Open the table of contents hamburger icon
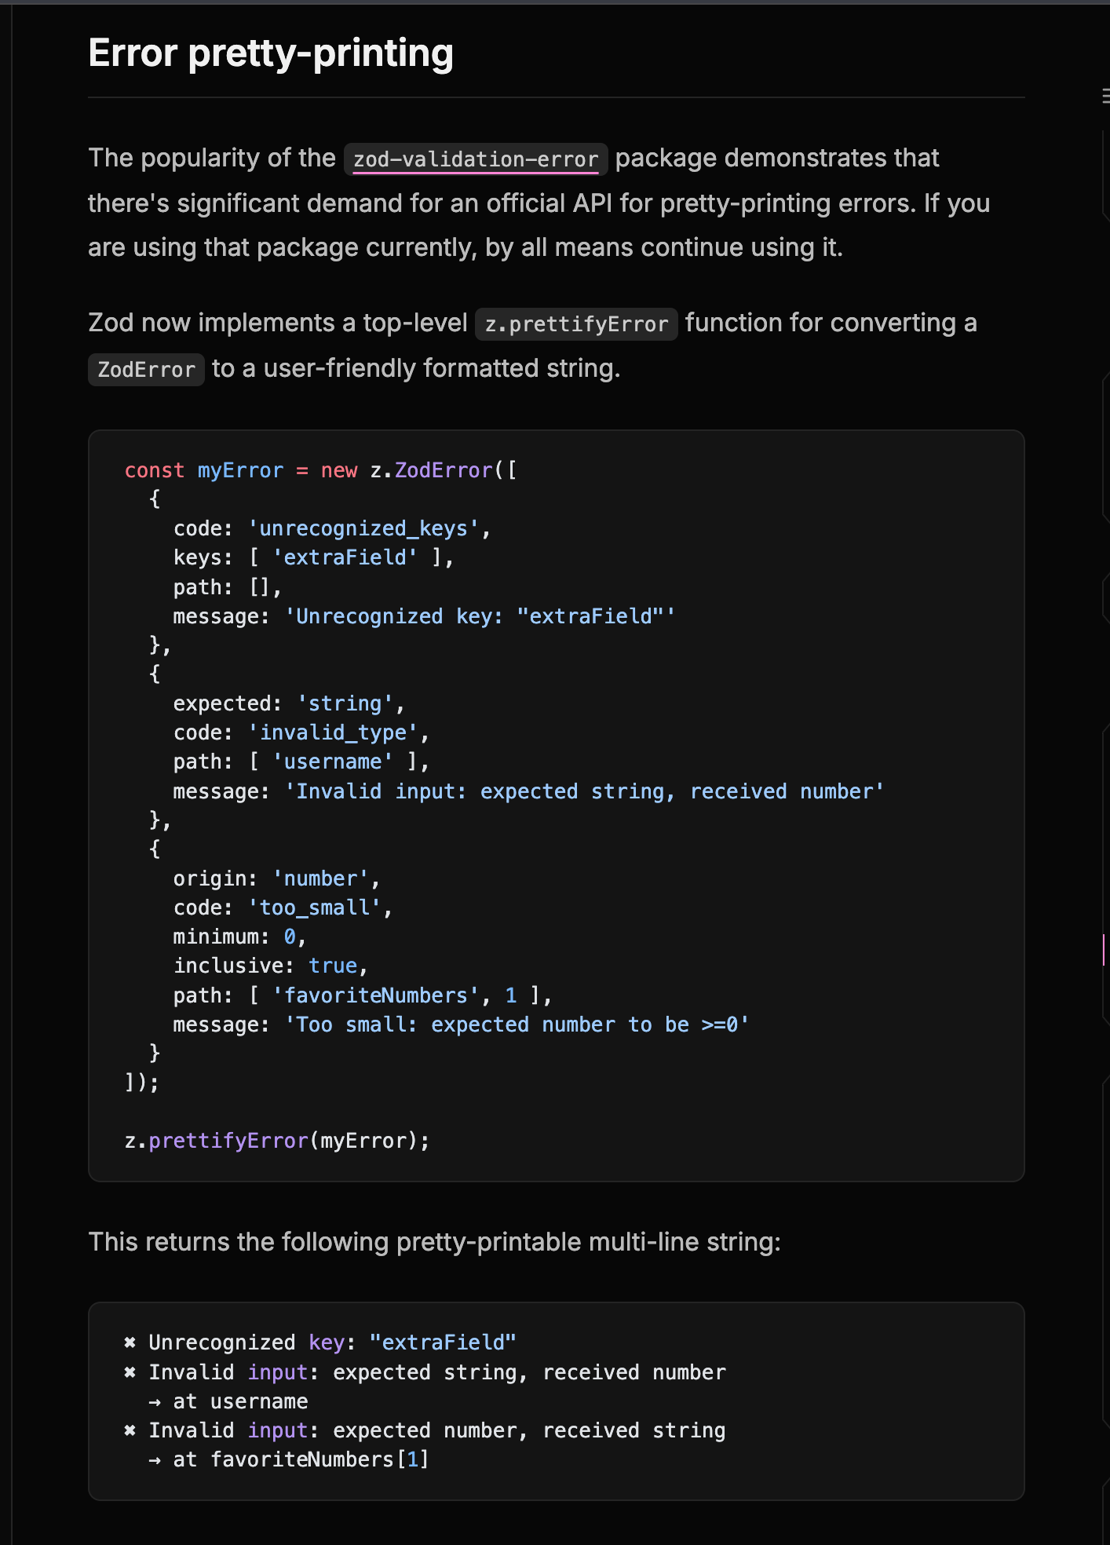 coord(1105,97)
